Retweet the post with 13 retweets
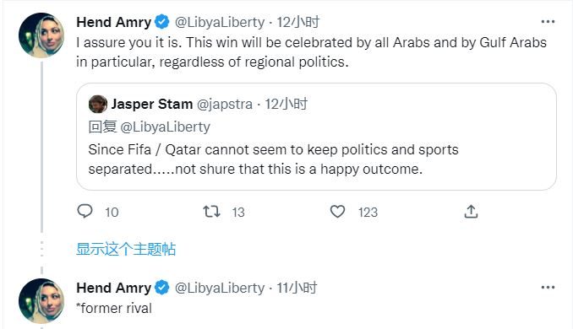 (x=211, y=212)
